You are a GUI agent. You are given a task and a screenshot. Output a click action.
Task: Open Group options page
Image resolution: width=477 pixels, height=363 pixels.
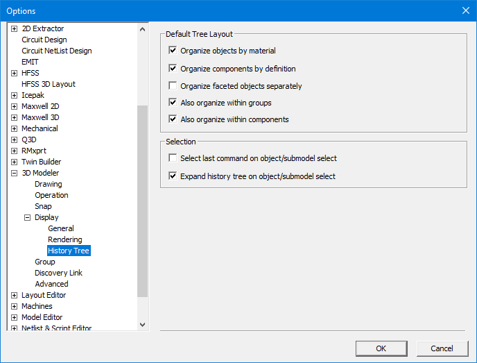click(x=44, y=262)
